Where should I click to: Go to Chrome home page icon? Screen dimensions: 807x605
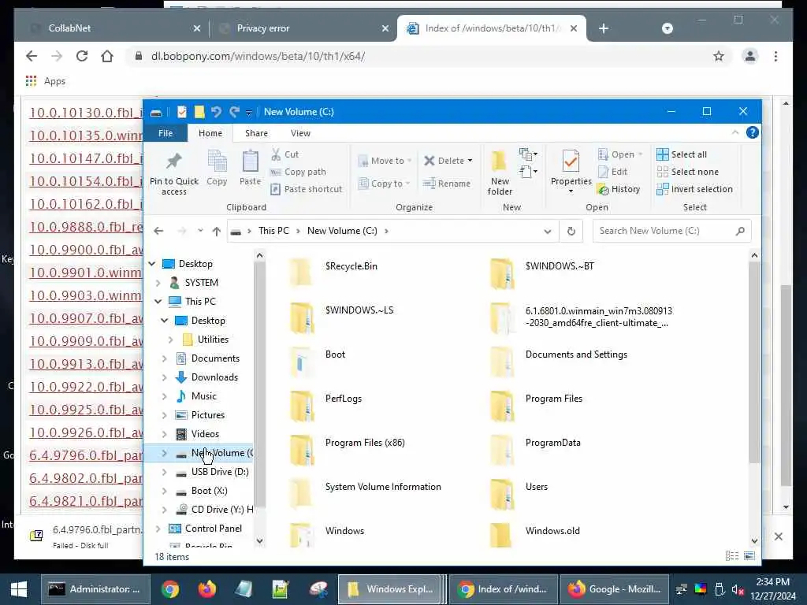[107, 56]
